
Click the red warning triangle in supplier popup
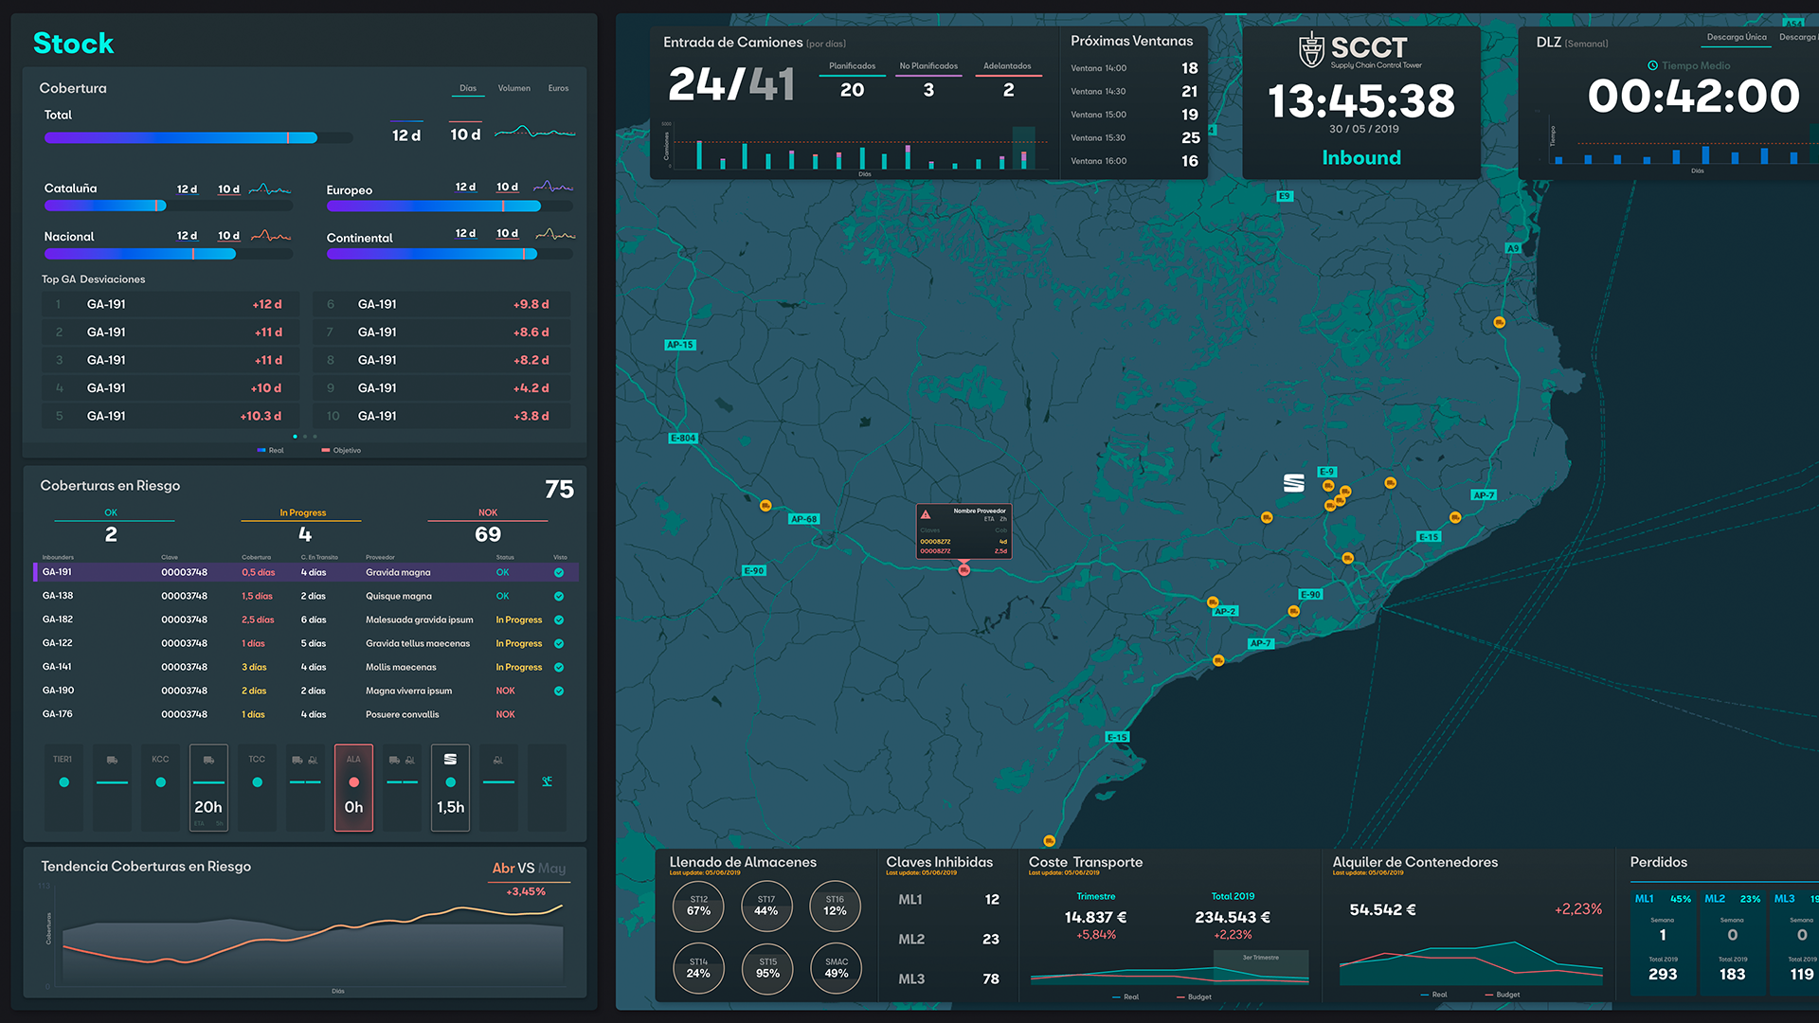[x=926, y=514]
